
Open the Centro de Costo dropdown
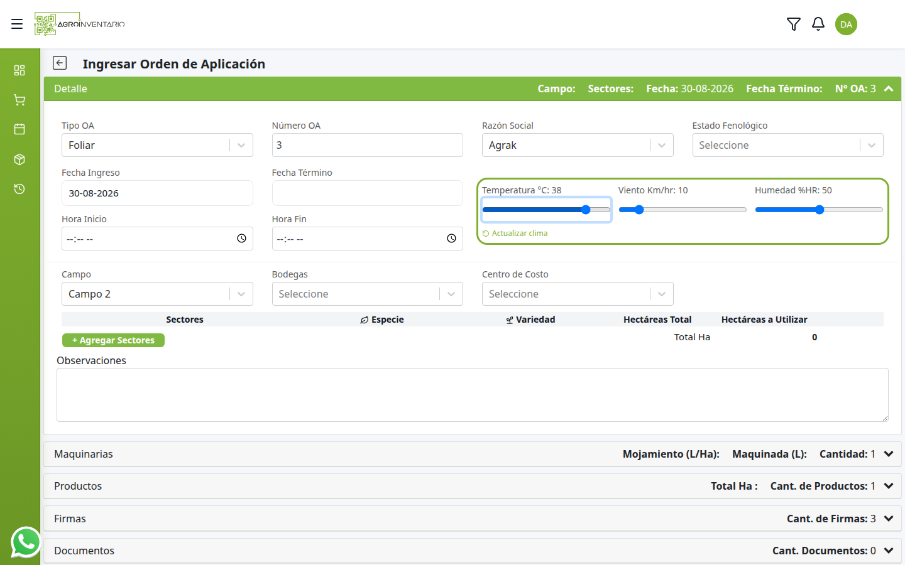tap(578, 294)
